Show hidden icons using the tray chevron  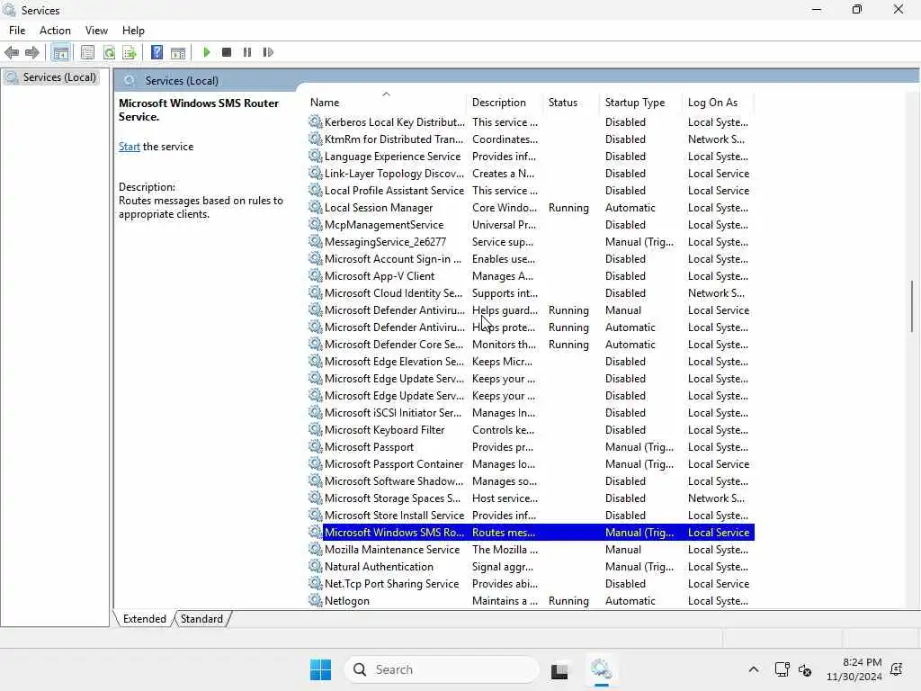pos(754,669)
